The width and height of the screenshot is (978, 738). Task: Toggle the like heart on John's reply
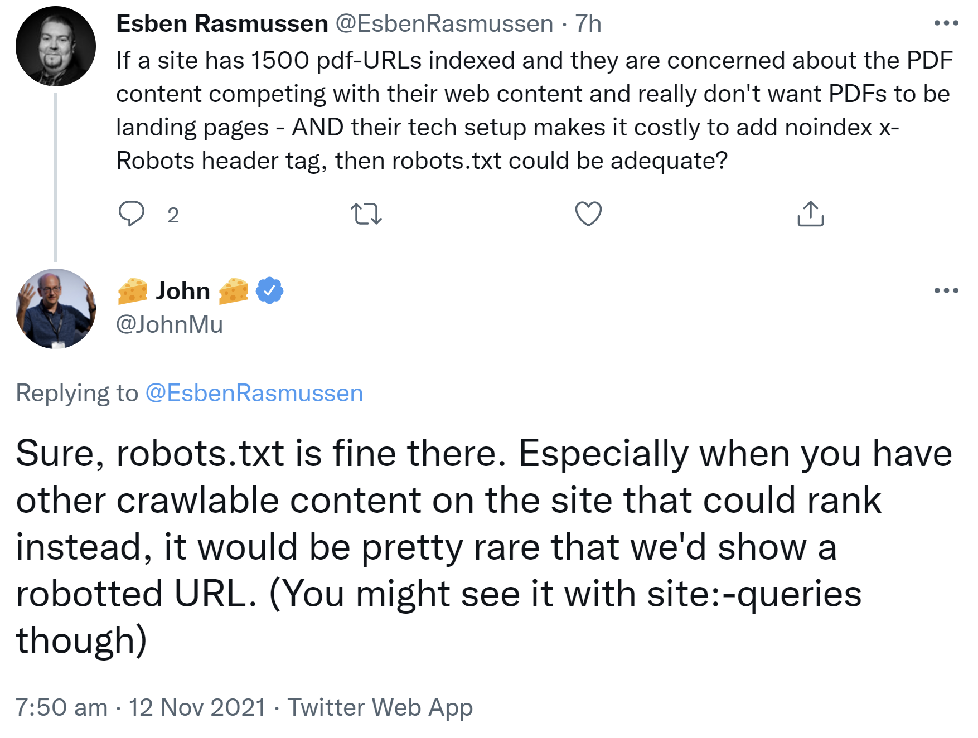pyautogui.click(x=589, y=215)
